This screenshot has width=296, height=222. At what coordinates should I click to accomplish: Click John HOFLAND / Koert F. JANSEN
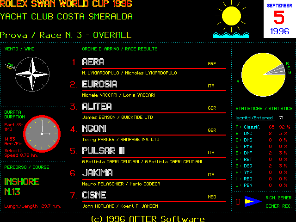[120, 206]
